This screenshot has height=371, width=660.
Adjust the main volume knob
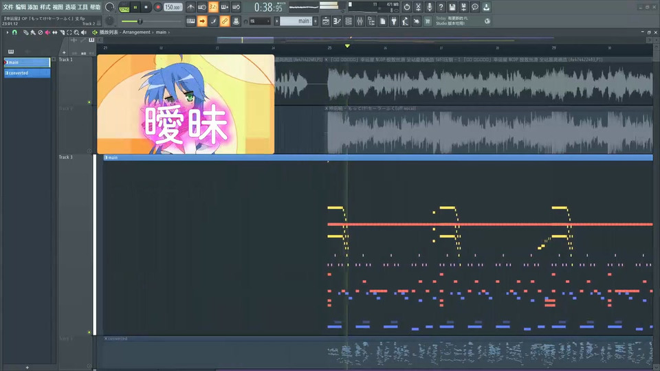[109, 7]
